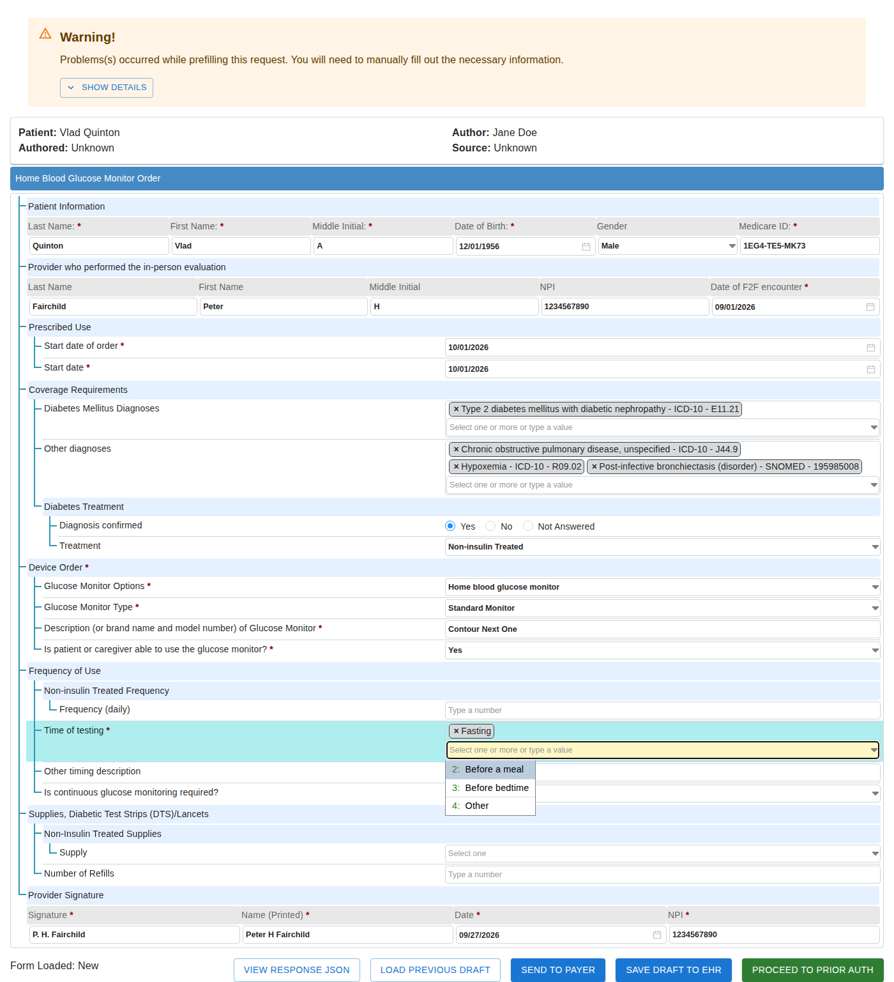This screenshot has height=982, width=894.
Task: Open calendar for Start date of order
Action: click(871, 348)
